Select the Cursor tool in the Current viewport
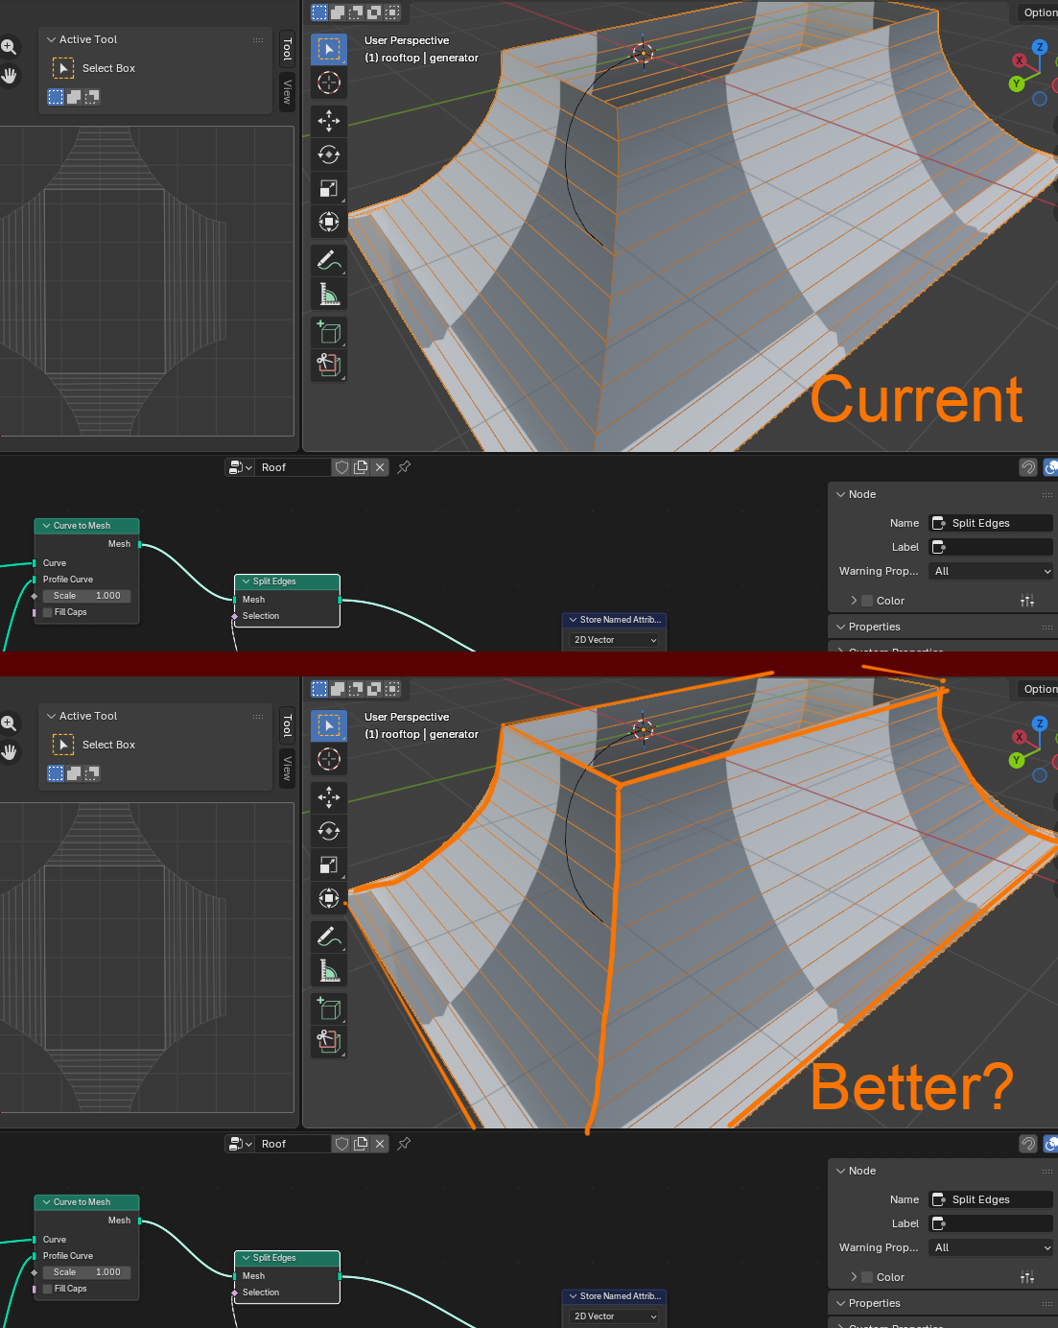 (329, 83)
